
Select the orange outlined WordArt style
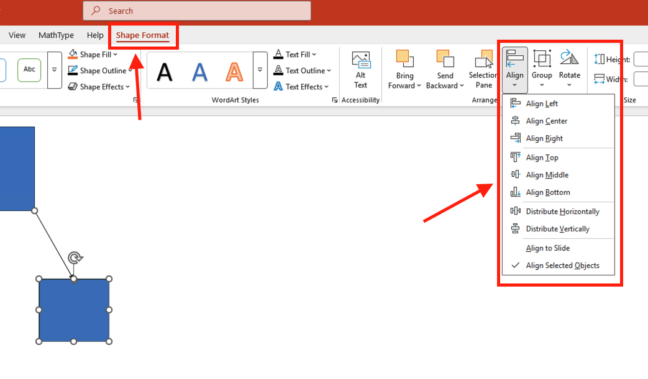point(234,72)
